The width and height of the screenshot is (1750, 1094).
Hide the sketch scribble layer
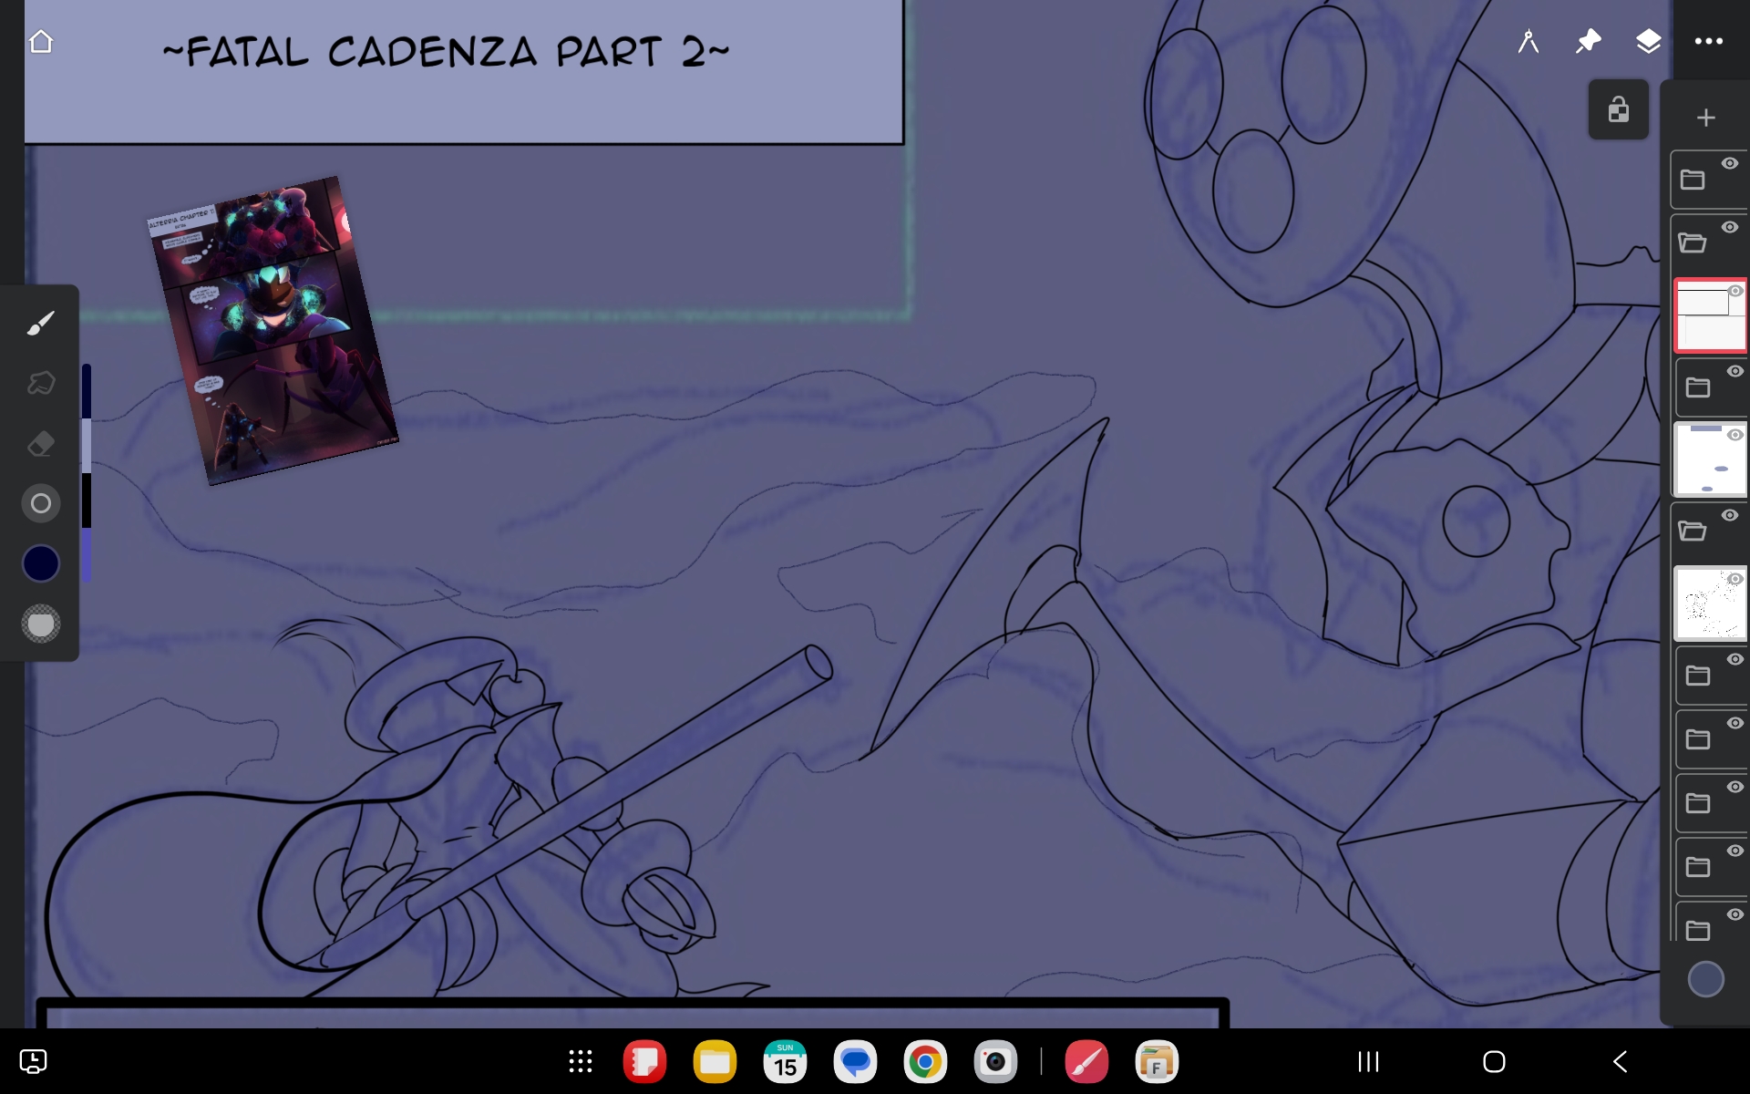1735,579
